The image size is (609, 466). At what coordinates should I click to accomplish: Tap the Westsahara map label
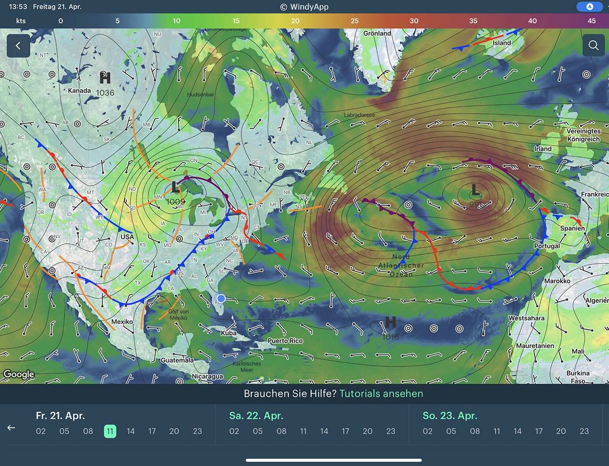tap(526, 318)
